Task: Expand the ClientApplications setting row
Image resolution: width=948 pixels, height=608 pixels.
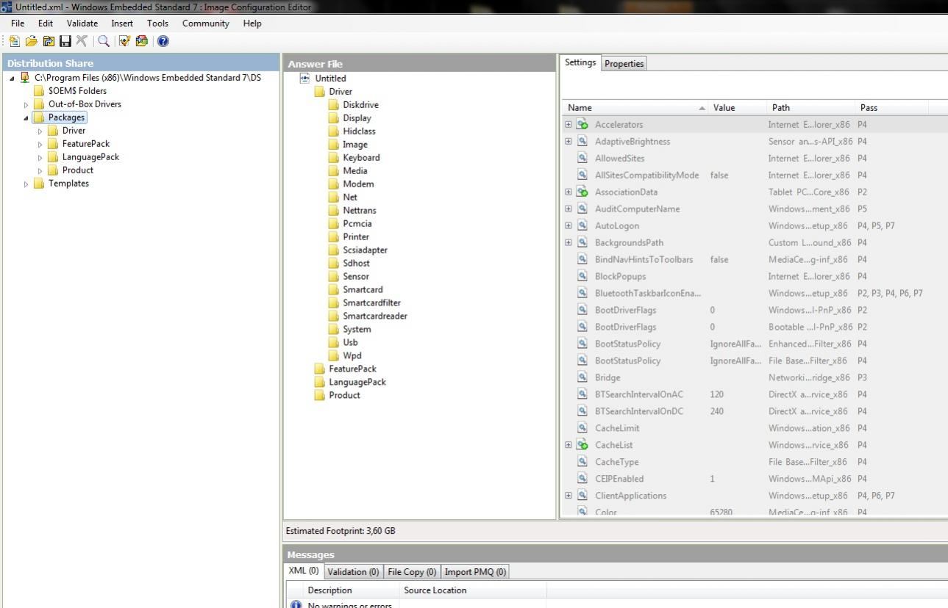Action: click(569, 496)
